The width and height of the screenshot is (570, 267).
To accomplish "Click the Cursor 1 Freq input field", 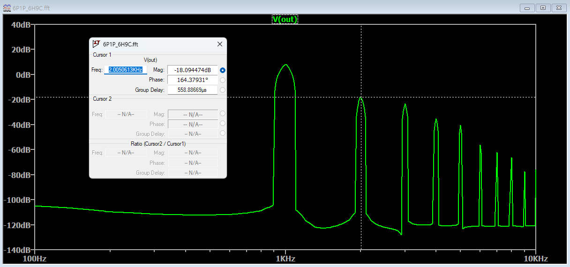I will 126,70.
